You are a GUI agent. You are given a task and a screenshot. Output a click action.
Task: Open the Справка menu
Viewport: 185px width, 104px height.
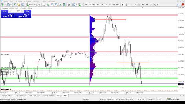pos(52,1)
